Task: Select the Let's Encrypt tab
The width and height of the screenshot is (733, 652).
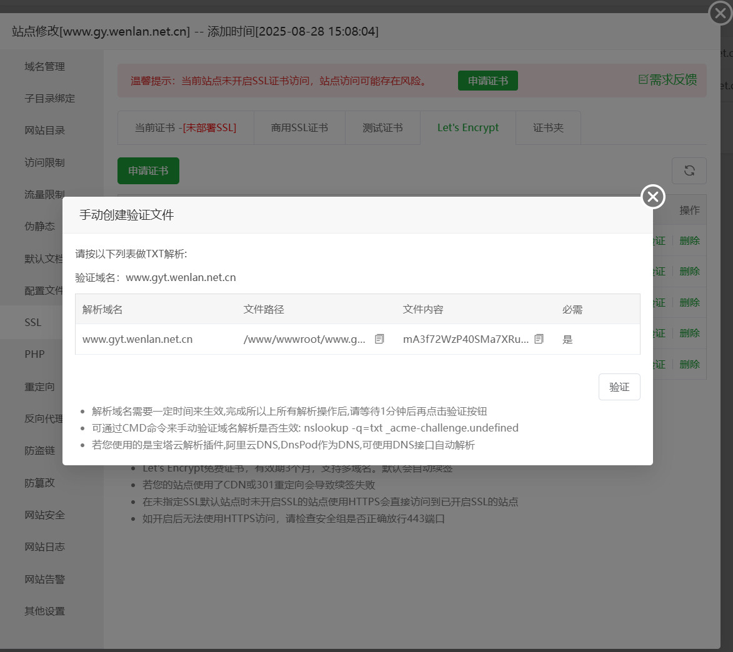Action: click(468, 128)
